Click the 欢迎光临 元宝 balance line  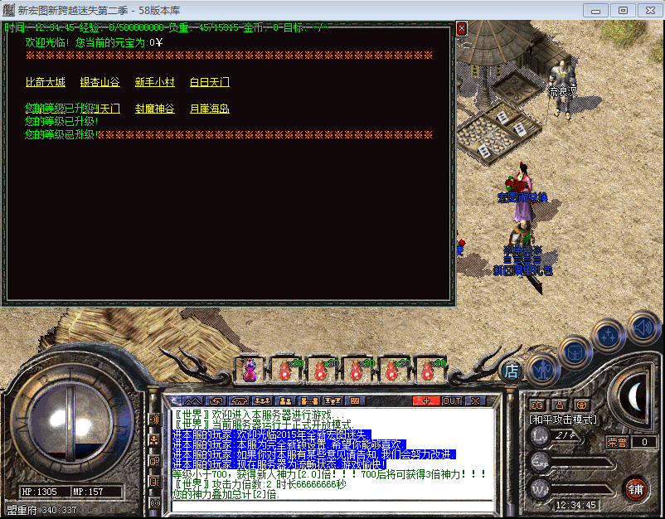[95, 42]
